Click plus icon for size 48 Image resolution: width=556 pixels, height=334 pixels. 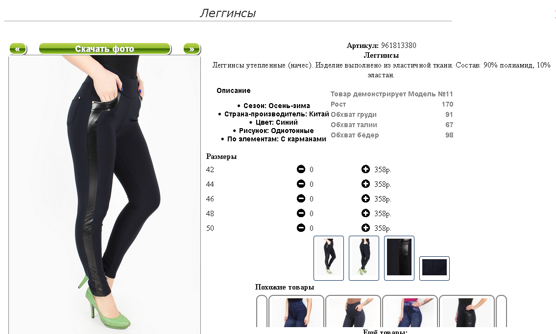(x=365, y=213)
